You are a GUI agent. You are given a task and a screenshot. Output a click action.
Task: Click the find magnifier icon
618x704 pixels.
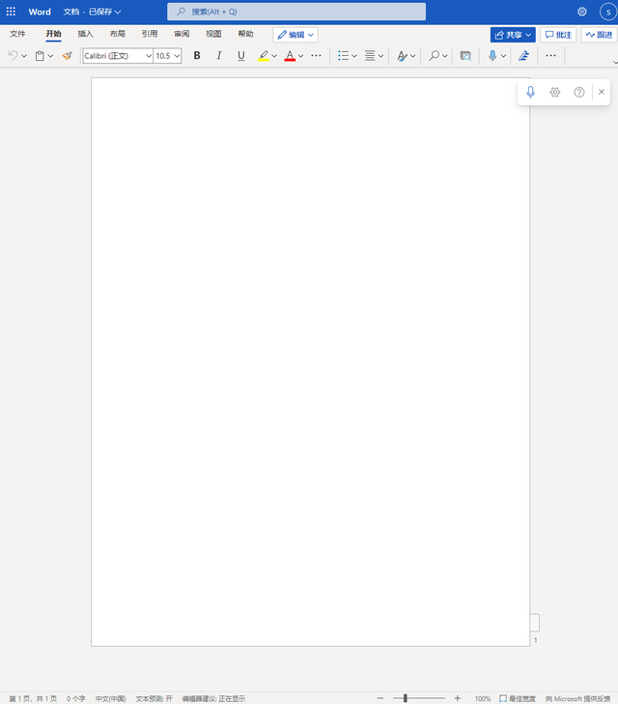pyautogui.click(x=434, y=56)
